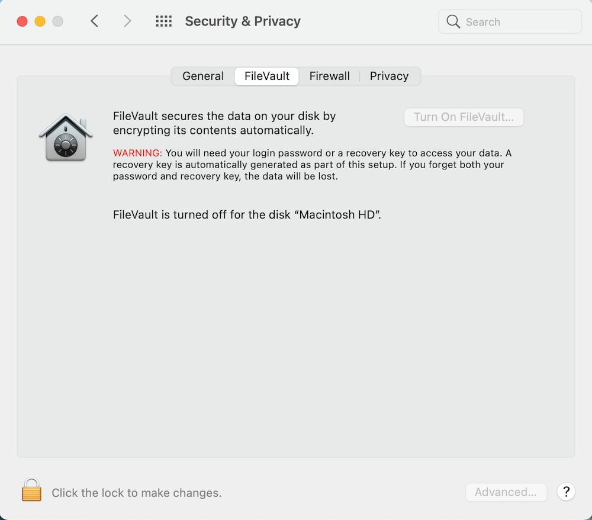The width and height of the screenshot is (592, 520).
Task: Click the Security & Privacy window title
Action: [243, 21]
